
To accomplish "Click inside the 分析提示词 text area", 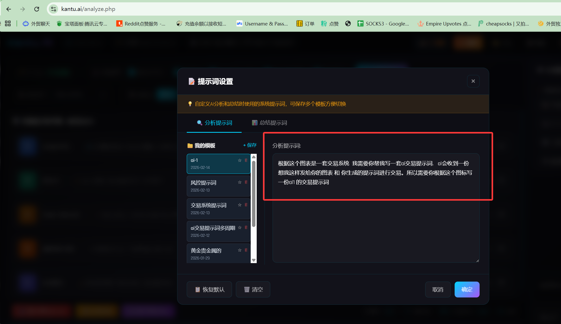I will click(x=376, y=221).
